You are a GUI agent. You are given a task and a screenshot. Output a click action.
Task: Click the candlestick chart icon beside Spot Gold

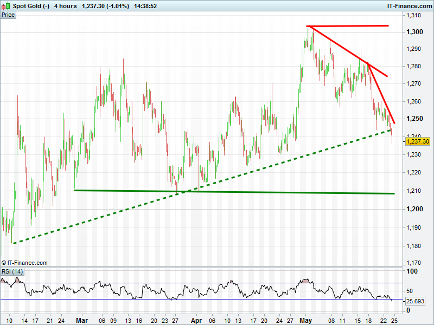(x=6, y=6)
